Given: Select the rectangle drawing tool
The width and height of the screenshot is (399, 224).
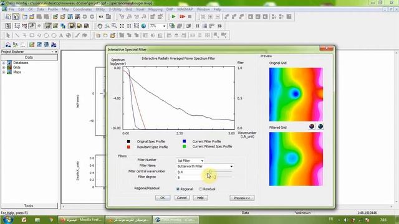Looking at the screenshot, I should [x=32, y=35].
